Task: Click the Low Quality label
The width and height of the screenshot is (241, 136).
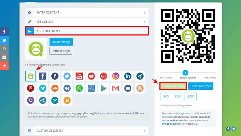Action: 166,78
